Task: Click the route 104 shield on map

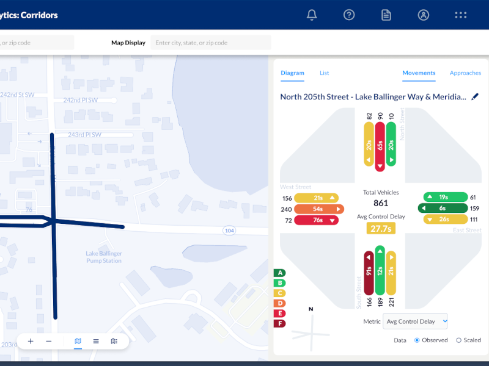Action: coord(229,231)
